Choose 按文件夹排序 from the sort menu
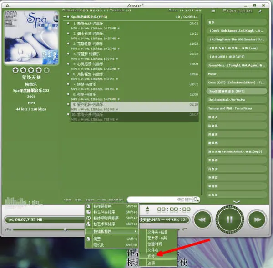This screenshot has height=268, width=273. point(111,212)
